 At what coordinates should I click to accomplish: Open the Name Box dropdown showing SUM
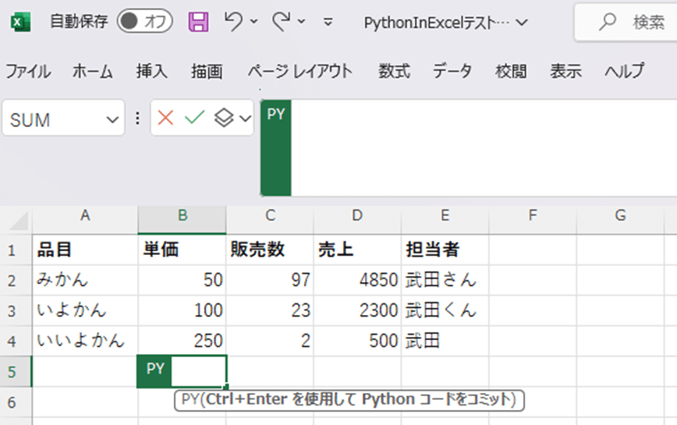tap(109, 120)
